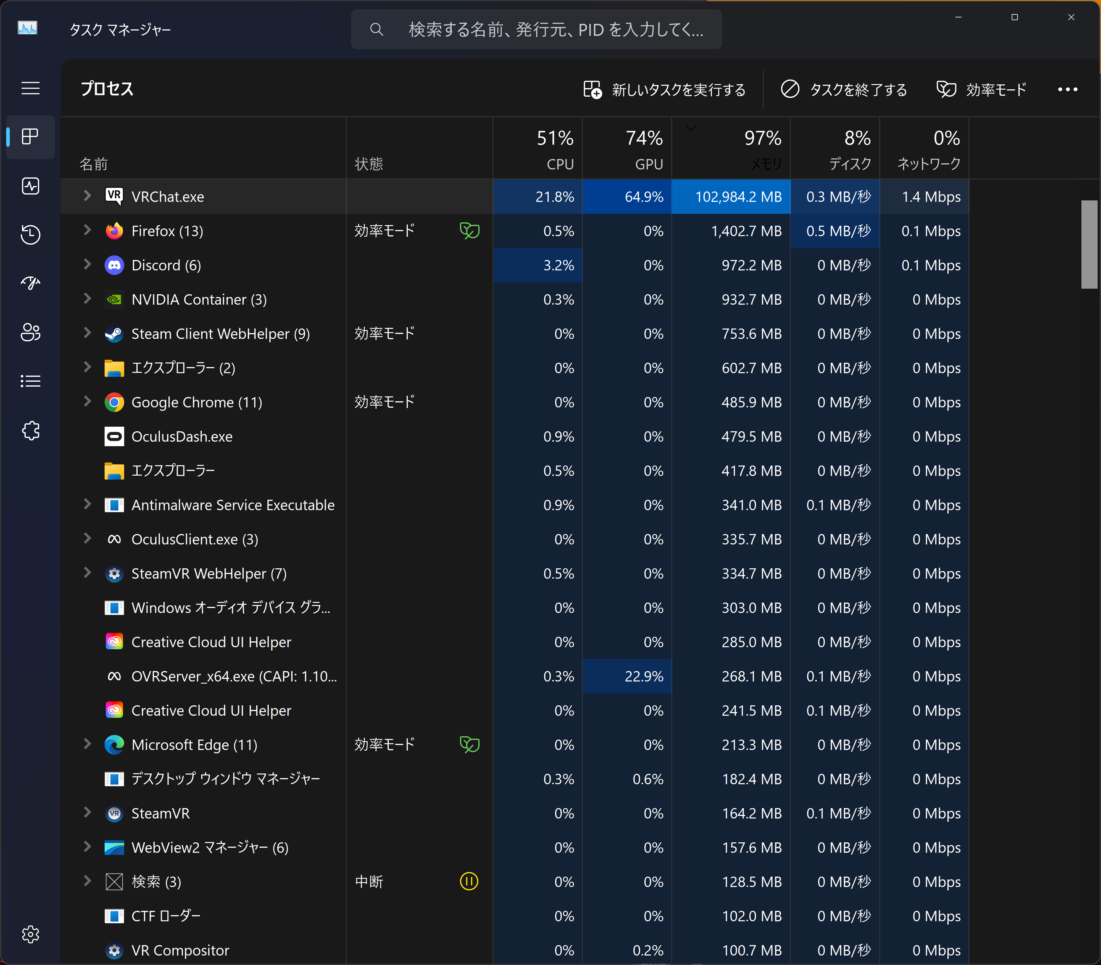Click Discord's 3.2% CPU cell

[538, 265]
